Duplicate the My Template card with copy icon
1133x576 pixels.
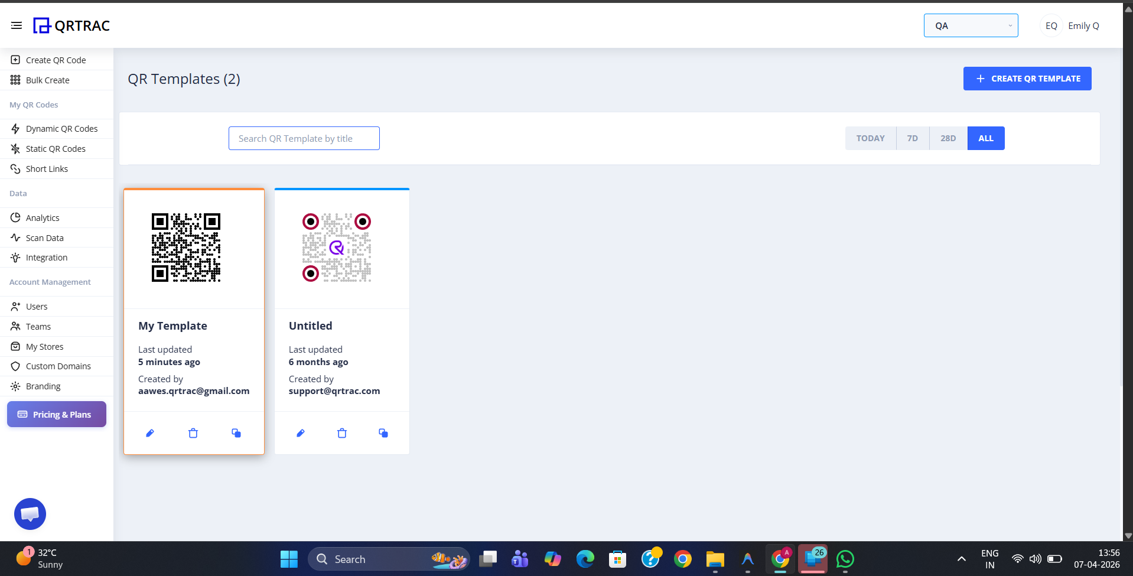pyautogui.click(x=236, y=433)
